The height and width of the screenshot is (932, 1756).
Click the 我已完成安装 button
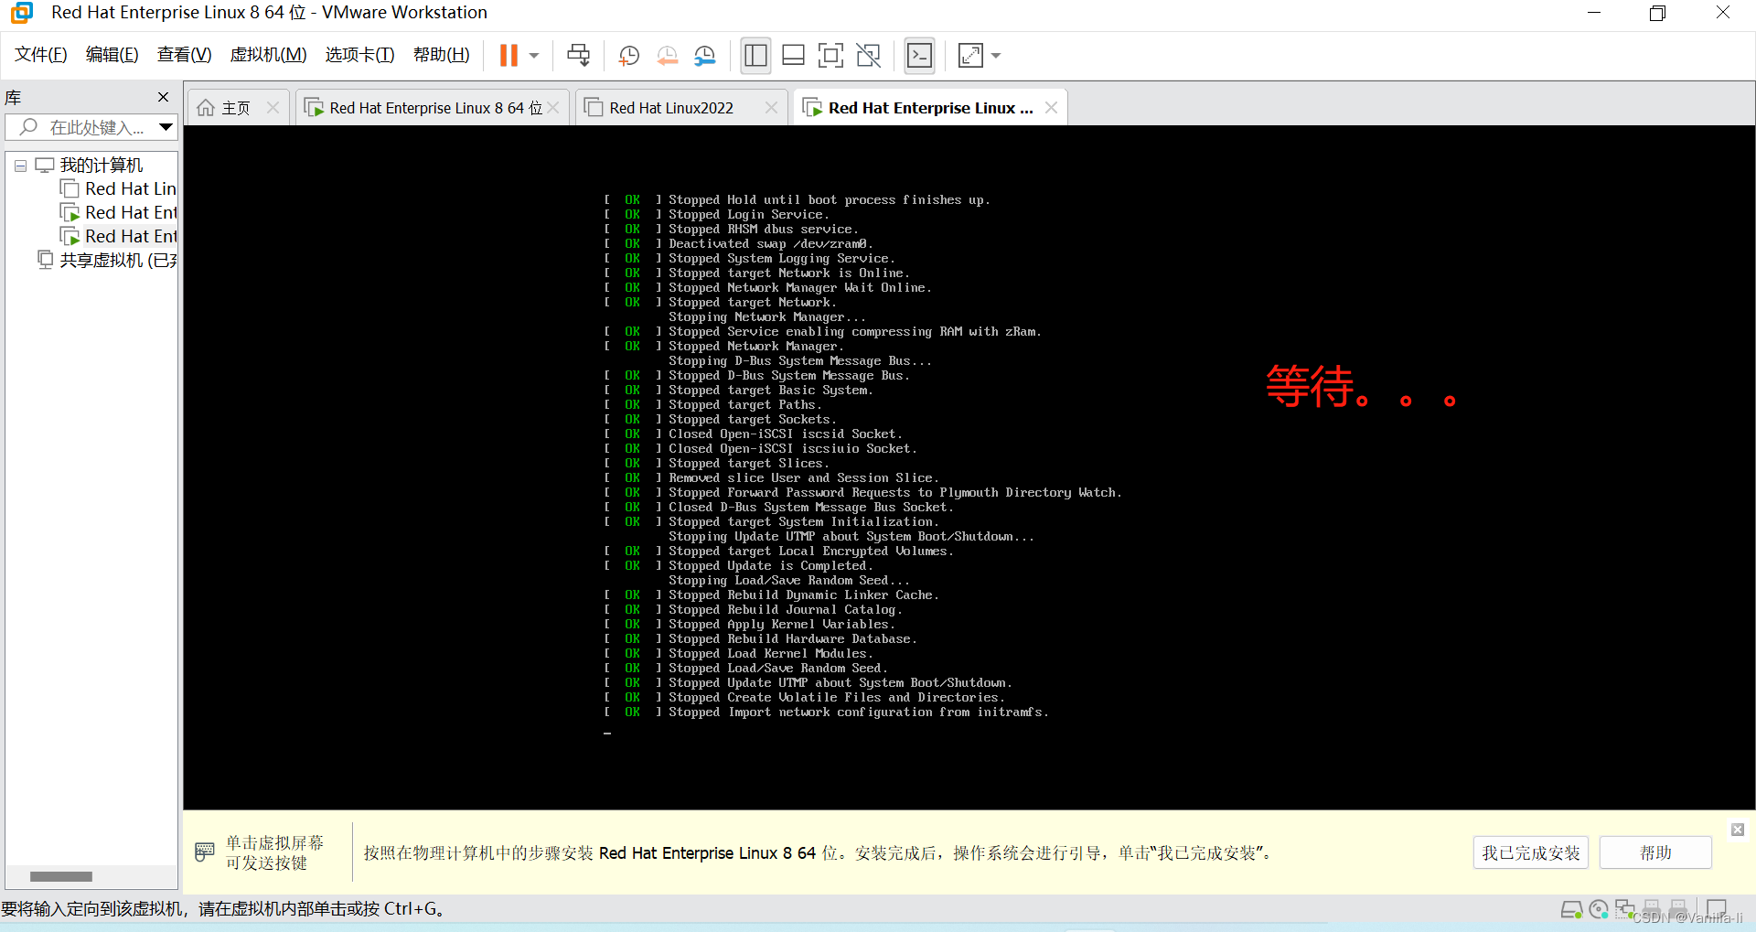1531,852
